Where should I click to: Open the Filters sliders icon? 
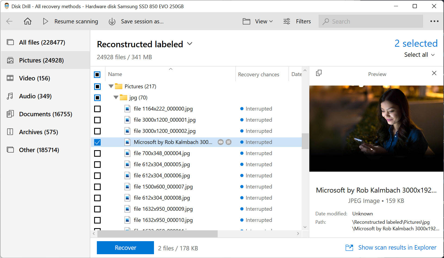click(287, 21)
